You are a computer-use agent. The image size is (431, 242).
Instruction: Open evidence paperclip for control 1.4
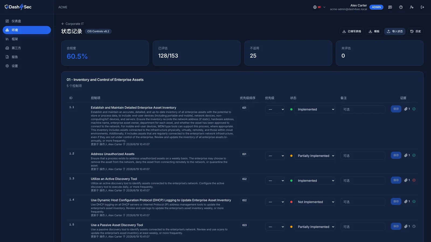pyautogui.click(x=407, y=201)
